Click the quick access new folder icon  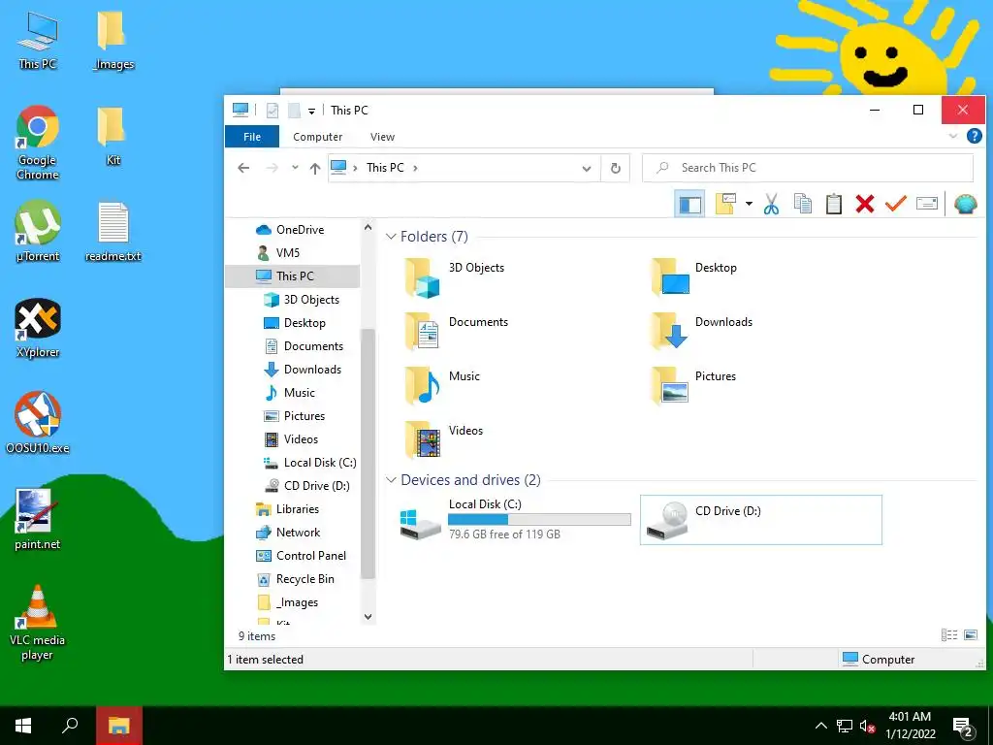pos(294,111)
